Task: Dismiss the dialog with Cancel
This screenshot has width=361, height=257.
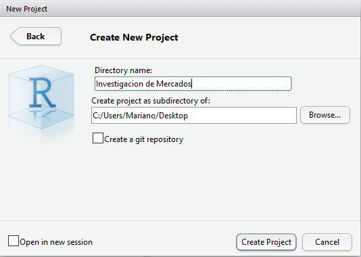Action: point(327,242)
